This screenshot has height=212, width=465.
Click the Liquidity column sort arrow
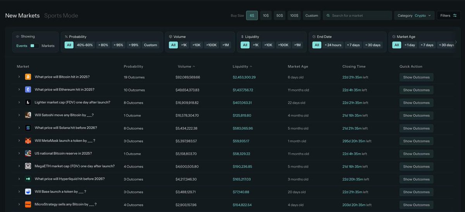click(x=251, y=66)
